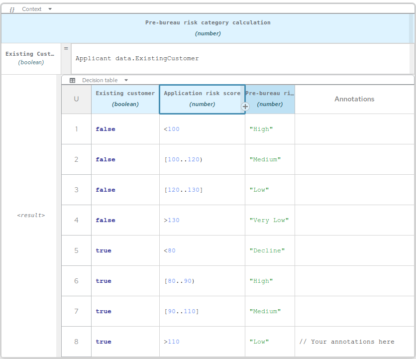This screenshot has height=359, width=416.
Task: Click "Low" output in row 8
Action: [270, 342]
